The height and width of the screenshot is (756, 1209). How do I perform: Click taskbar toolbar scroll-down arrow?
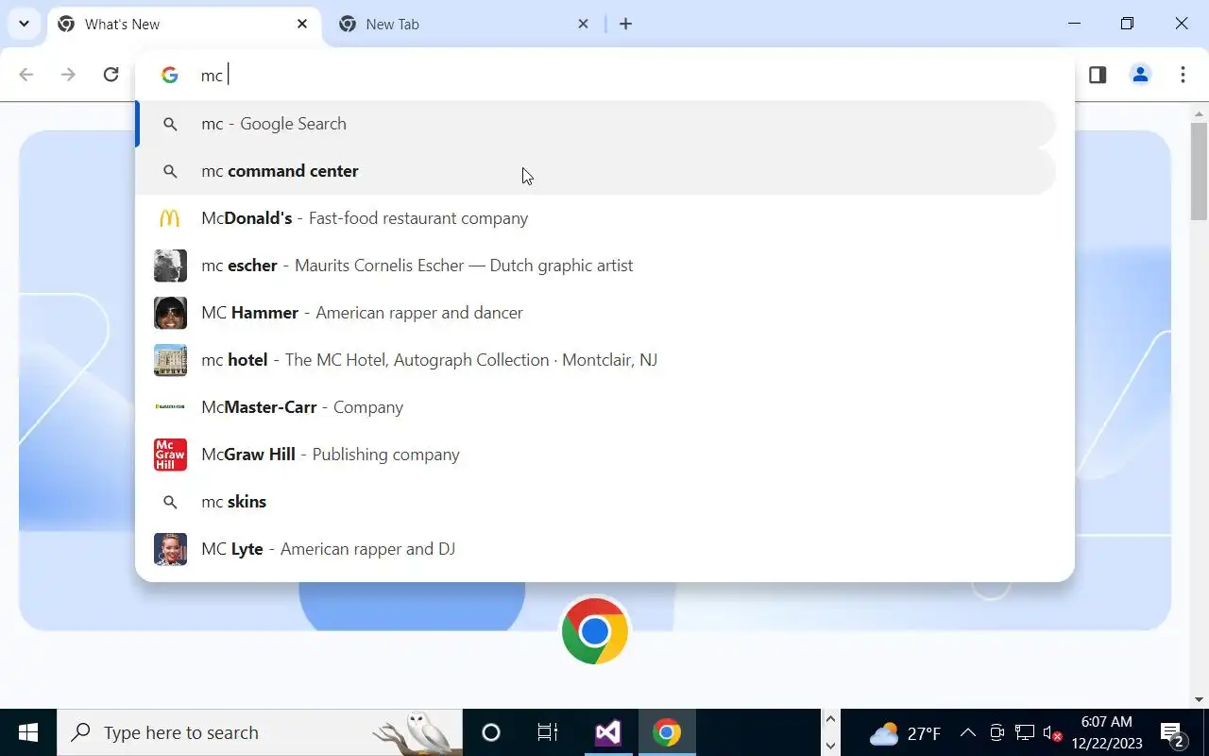pyautogui.click(x=830, y=745)
